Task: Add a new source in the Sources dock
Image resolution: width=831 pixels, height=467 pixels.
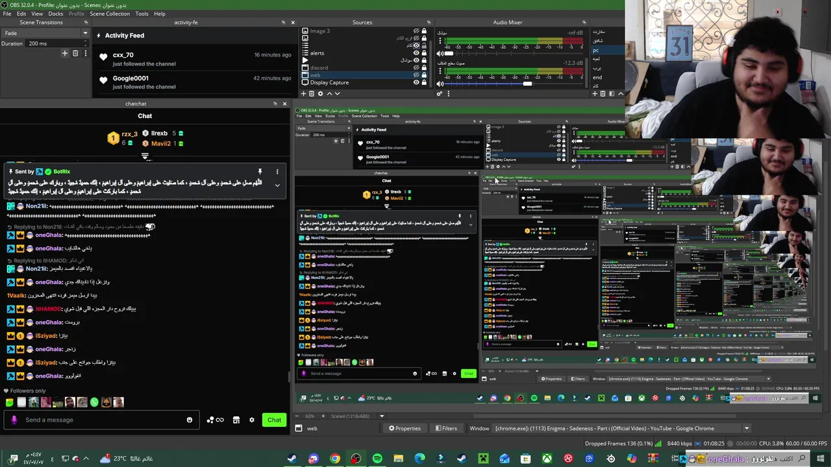Action: coord(304,93)
